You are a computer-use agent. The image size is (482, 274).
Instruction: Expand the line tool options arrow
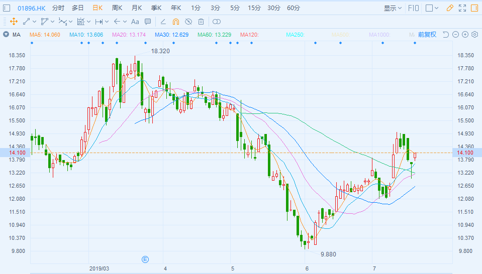click(34, 22)
